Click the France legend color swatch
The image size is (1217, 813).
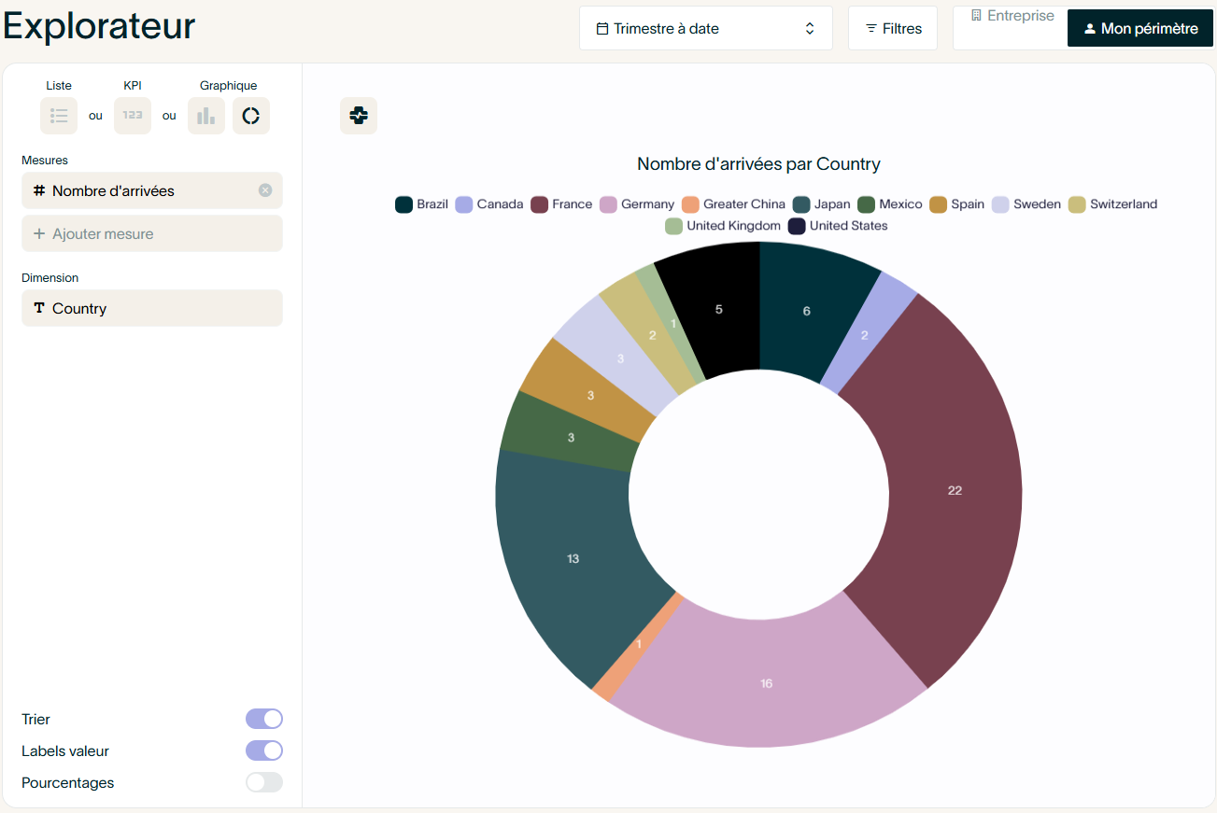[x=539, y=204]
